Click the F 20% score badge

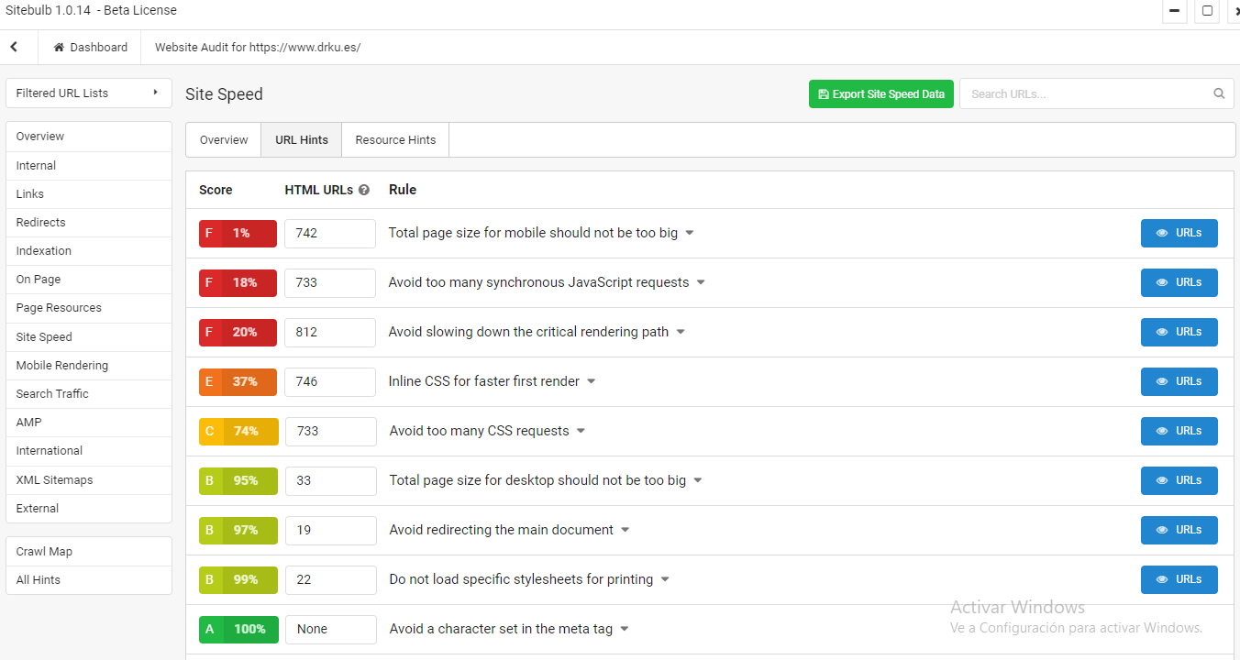pos(238,332)
